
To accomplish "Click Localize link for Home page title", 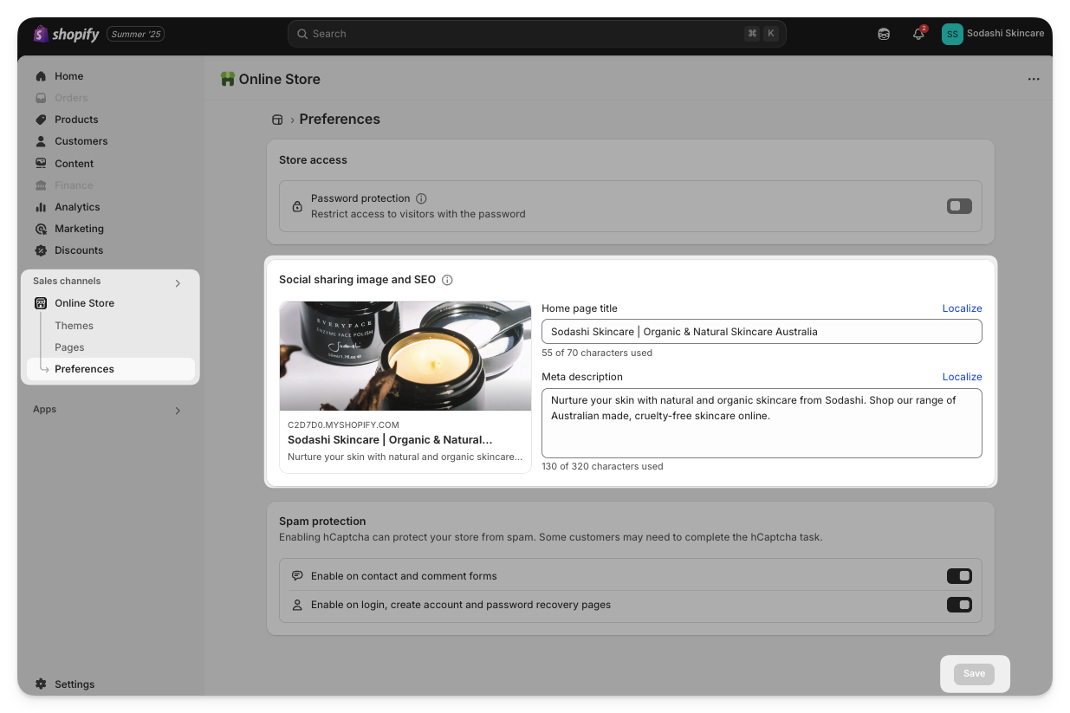I will [x=962, y=308].
